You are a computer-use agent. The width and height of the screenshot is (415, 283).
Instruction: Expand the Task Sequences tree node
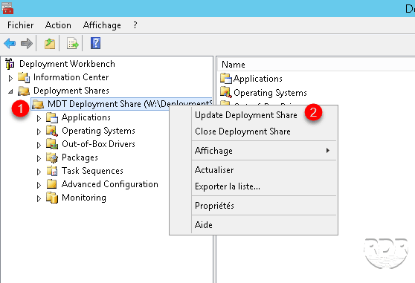click(x=39, y=172)
